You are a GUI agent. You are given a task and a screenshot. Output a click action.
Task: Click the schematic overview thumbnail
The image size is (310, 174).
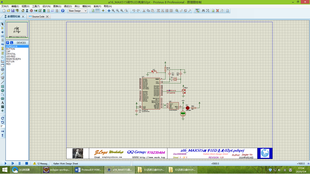[x=17, y=30]
